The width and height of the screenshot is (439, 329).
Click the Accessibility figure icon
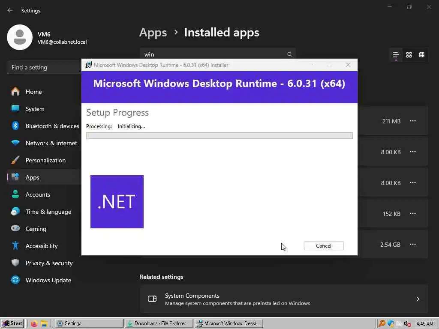(15, 245)
